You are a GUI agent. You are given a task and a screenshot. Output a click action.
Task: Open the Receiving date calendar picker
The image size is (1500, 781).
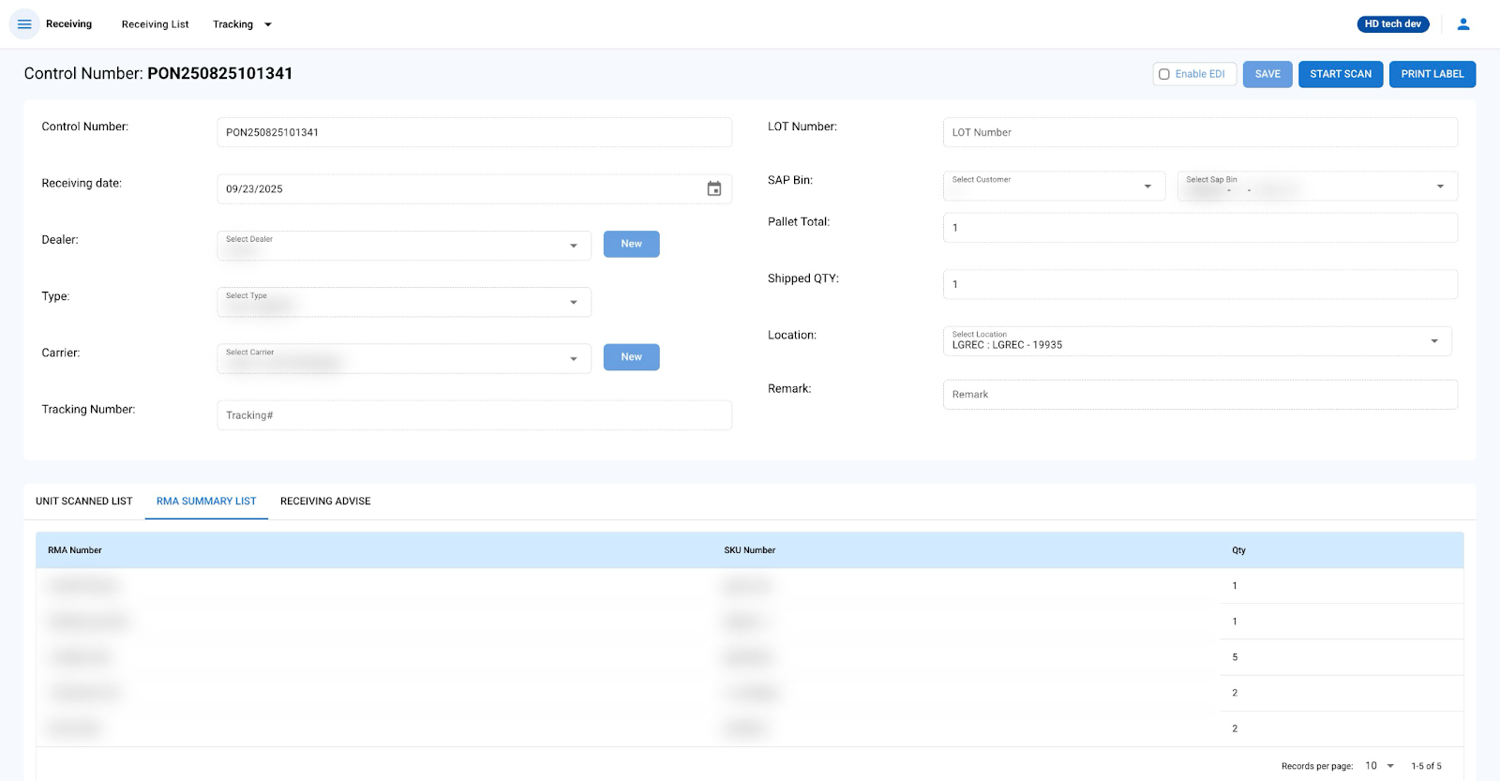pos(713,189)
